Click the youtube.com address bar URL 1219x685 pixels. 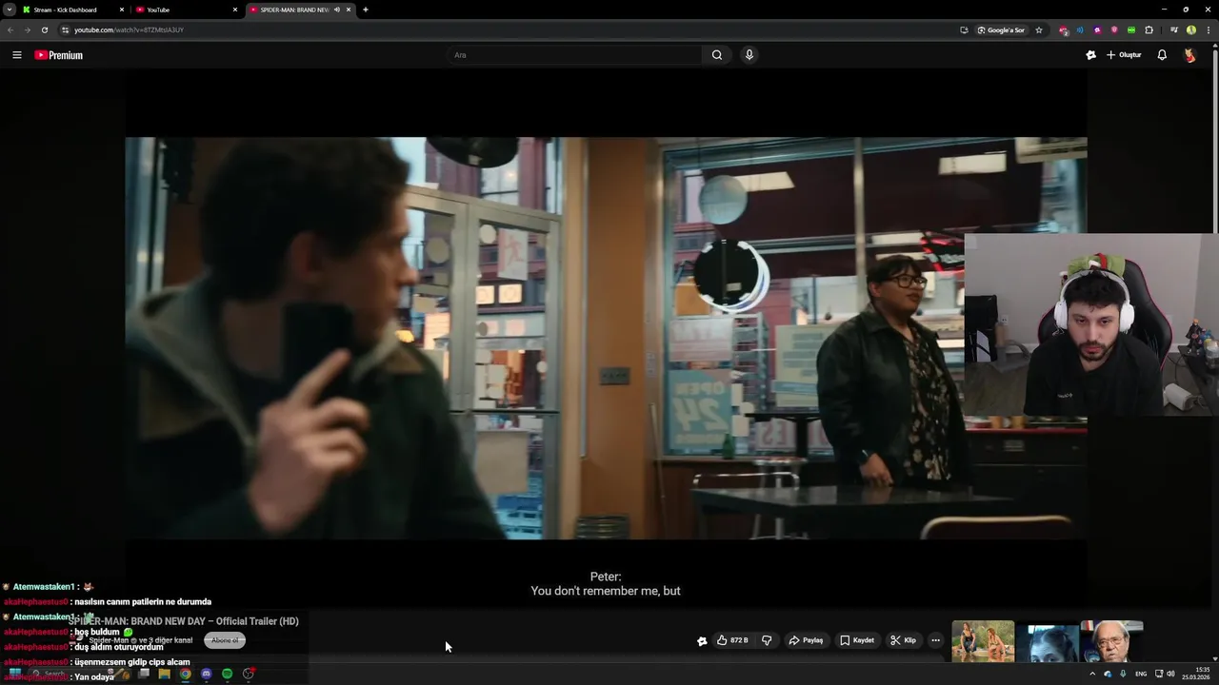point(129,29)
